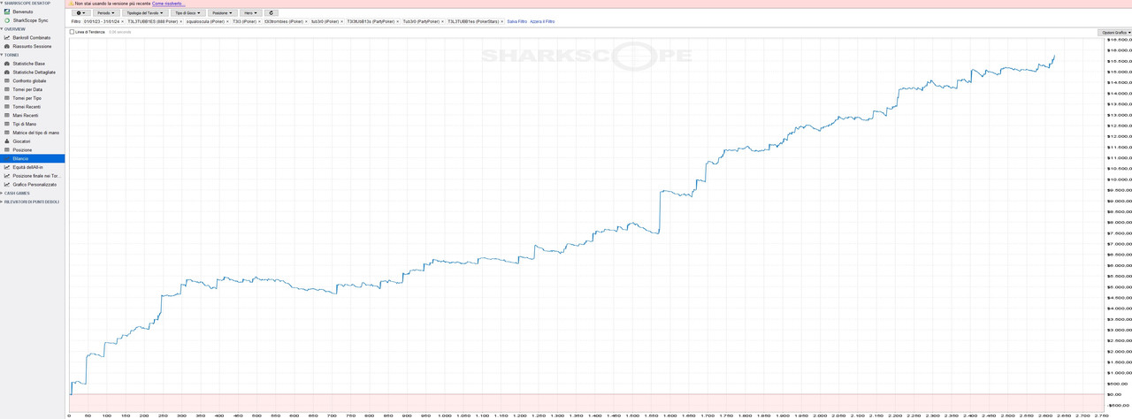Open the gear settings dropdown
Screen dimensions: 1132x419
[x=81, y=13]
